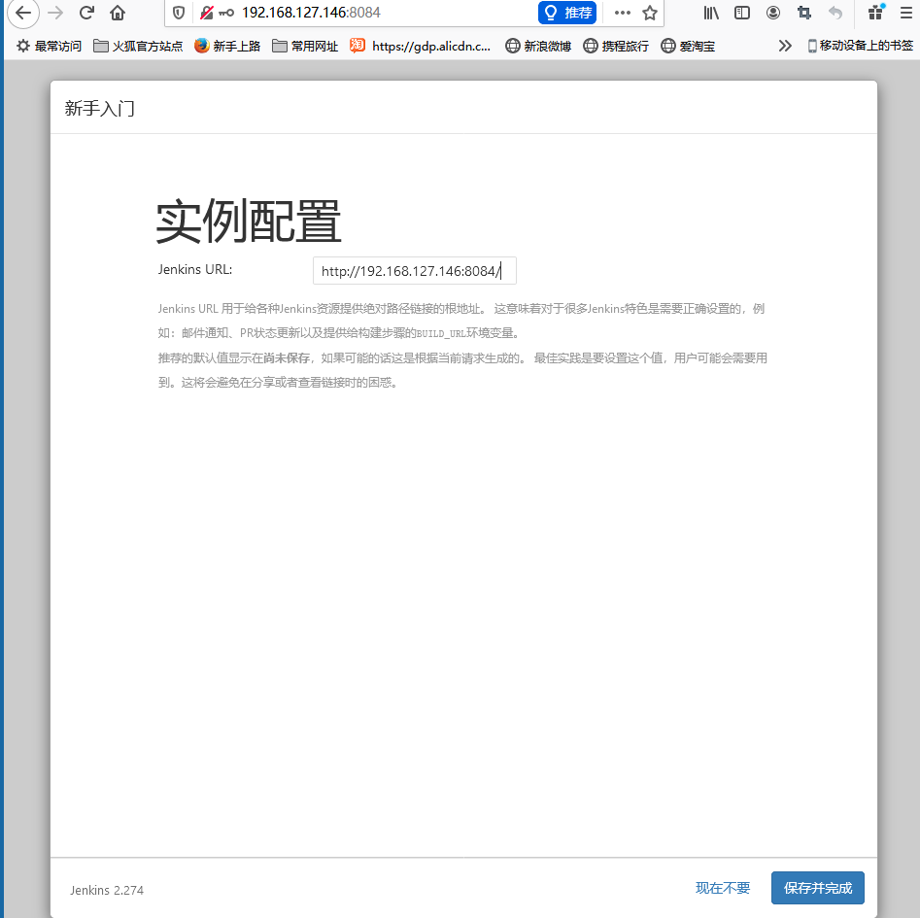Screen dimensions: 920x918
Task: Open the extensions icon with notification dot
Action: point(876,13)
